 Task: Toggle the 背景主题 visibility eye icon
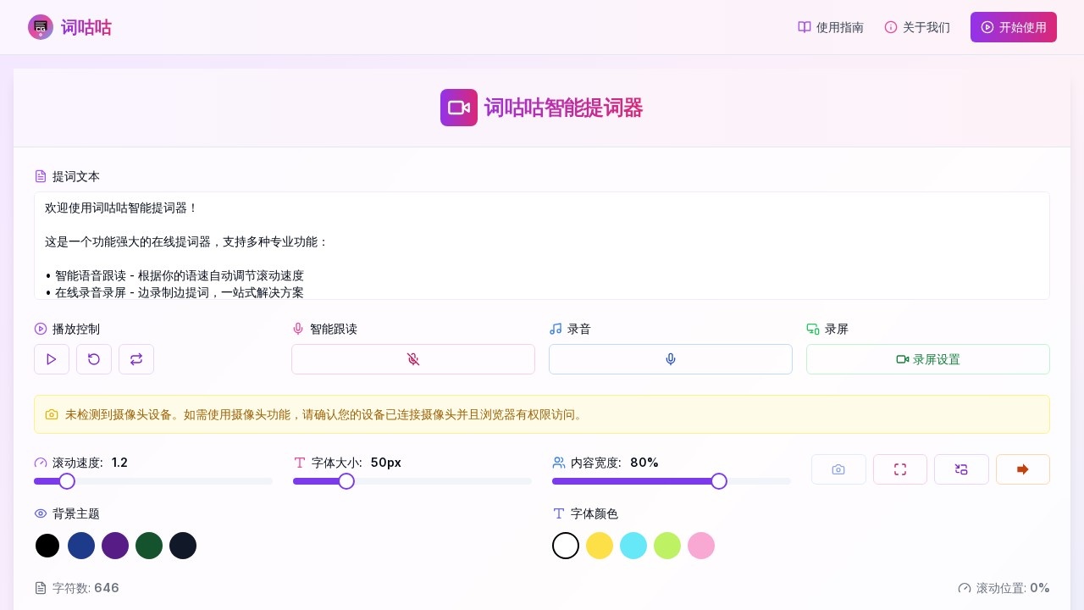point(41,513)
